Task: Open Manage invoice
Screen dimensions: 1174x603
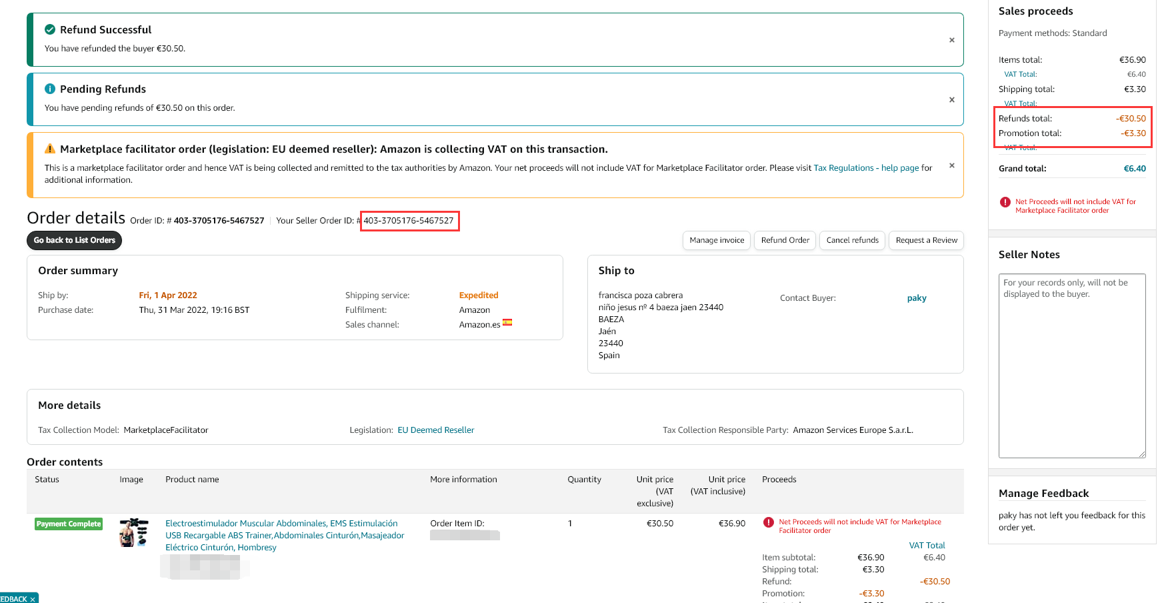Action: (x=717, y=240)
